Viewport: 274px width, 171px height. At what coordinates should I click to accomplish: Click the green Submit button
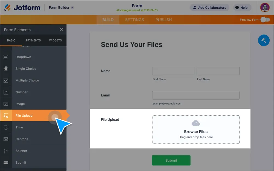(x=171, y=160)
